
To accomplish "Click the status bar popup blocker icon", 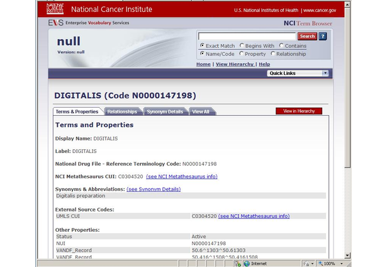I will coord(238,264).
